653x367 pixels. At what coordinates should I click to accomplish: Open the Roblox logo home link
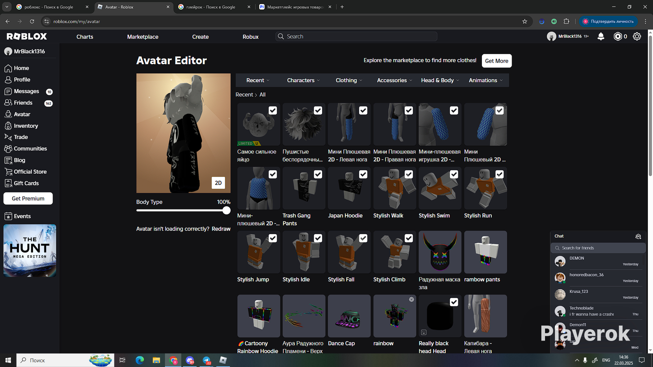pos(27,36)
